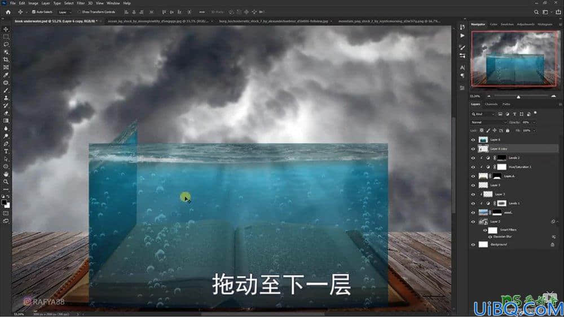
Task: Open more alignment options ellipsis
Action: [x=202, y=12]
